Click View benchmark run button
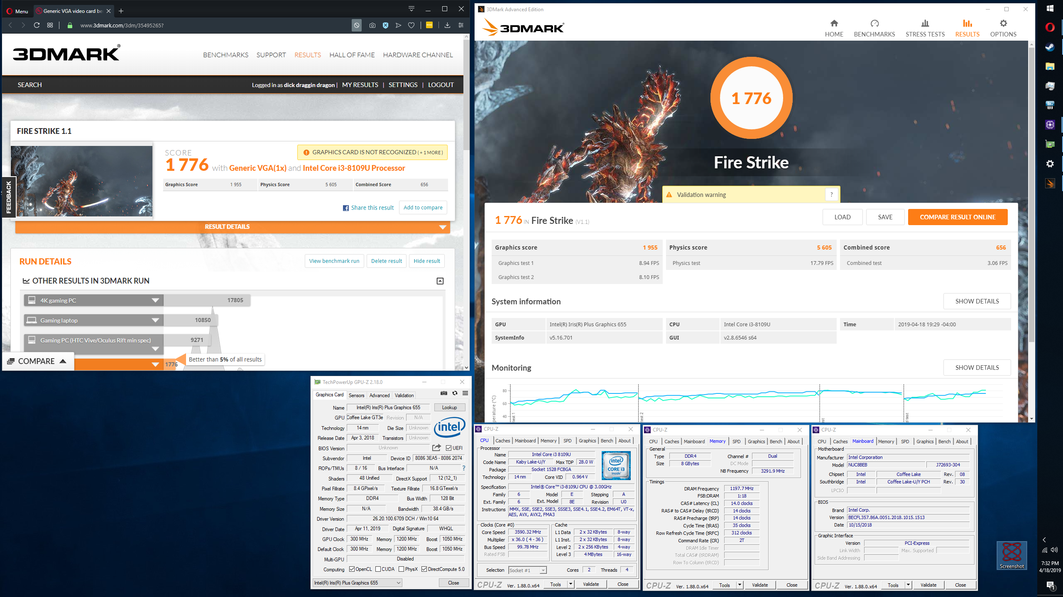The image size is (1063, 597). click(334, 261)
